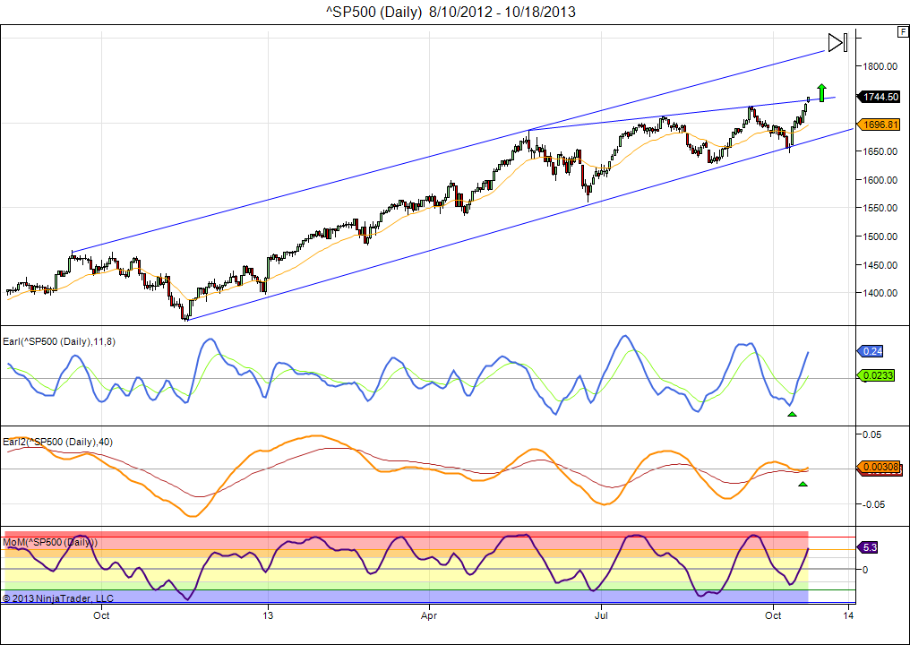Viewport: 910px width, 645px height.
Task: Click the black 1744.50 price marker
Action: tap(880, 97)
